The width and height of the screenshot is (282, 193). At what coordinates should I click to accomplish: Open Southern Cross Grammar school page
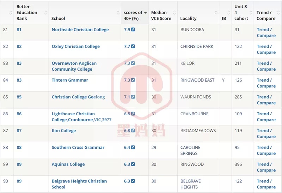click(x=78, y=147)
